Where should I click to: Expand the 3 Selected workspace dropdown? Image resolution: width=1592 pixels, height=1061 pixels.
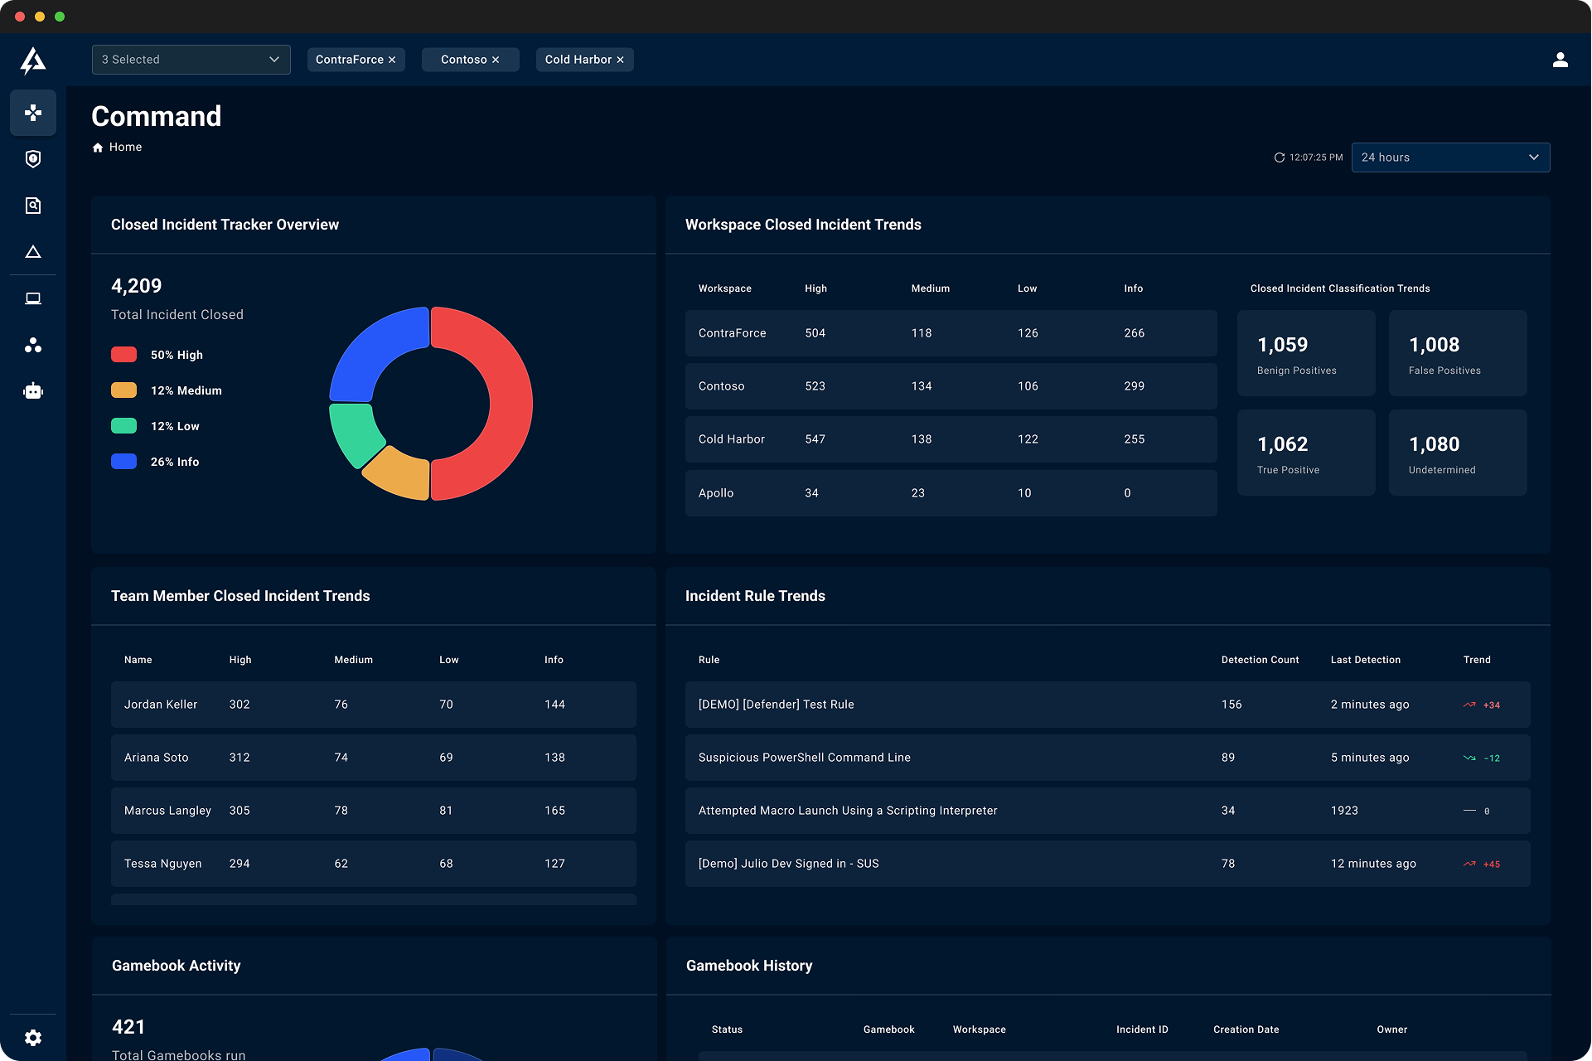[191, 60]
